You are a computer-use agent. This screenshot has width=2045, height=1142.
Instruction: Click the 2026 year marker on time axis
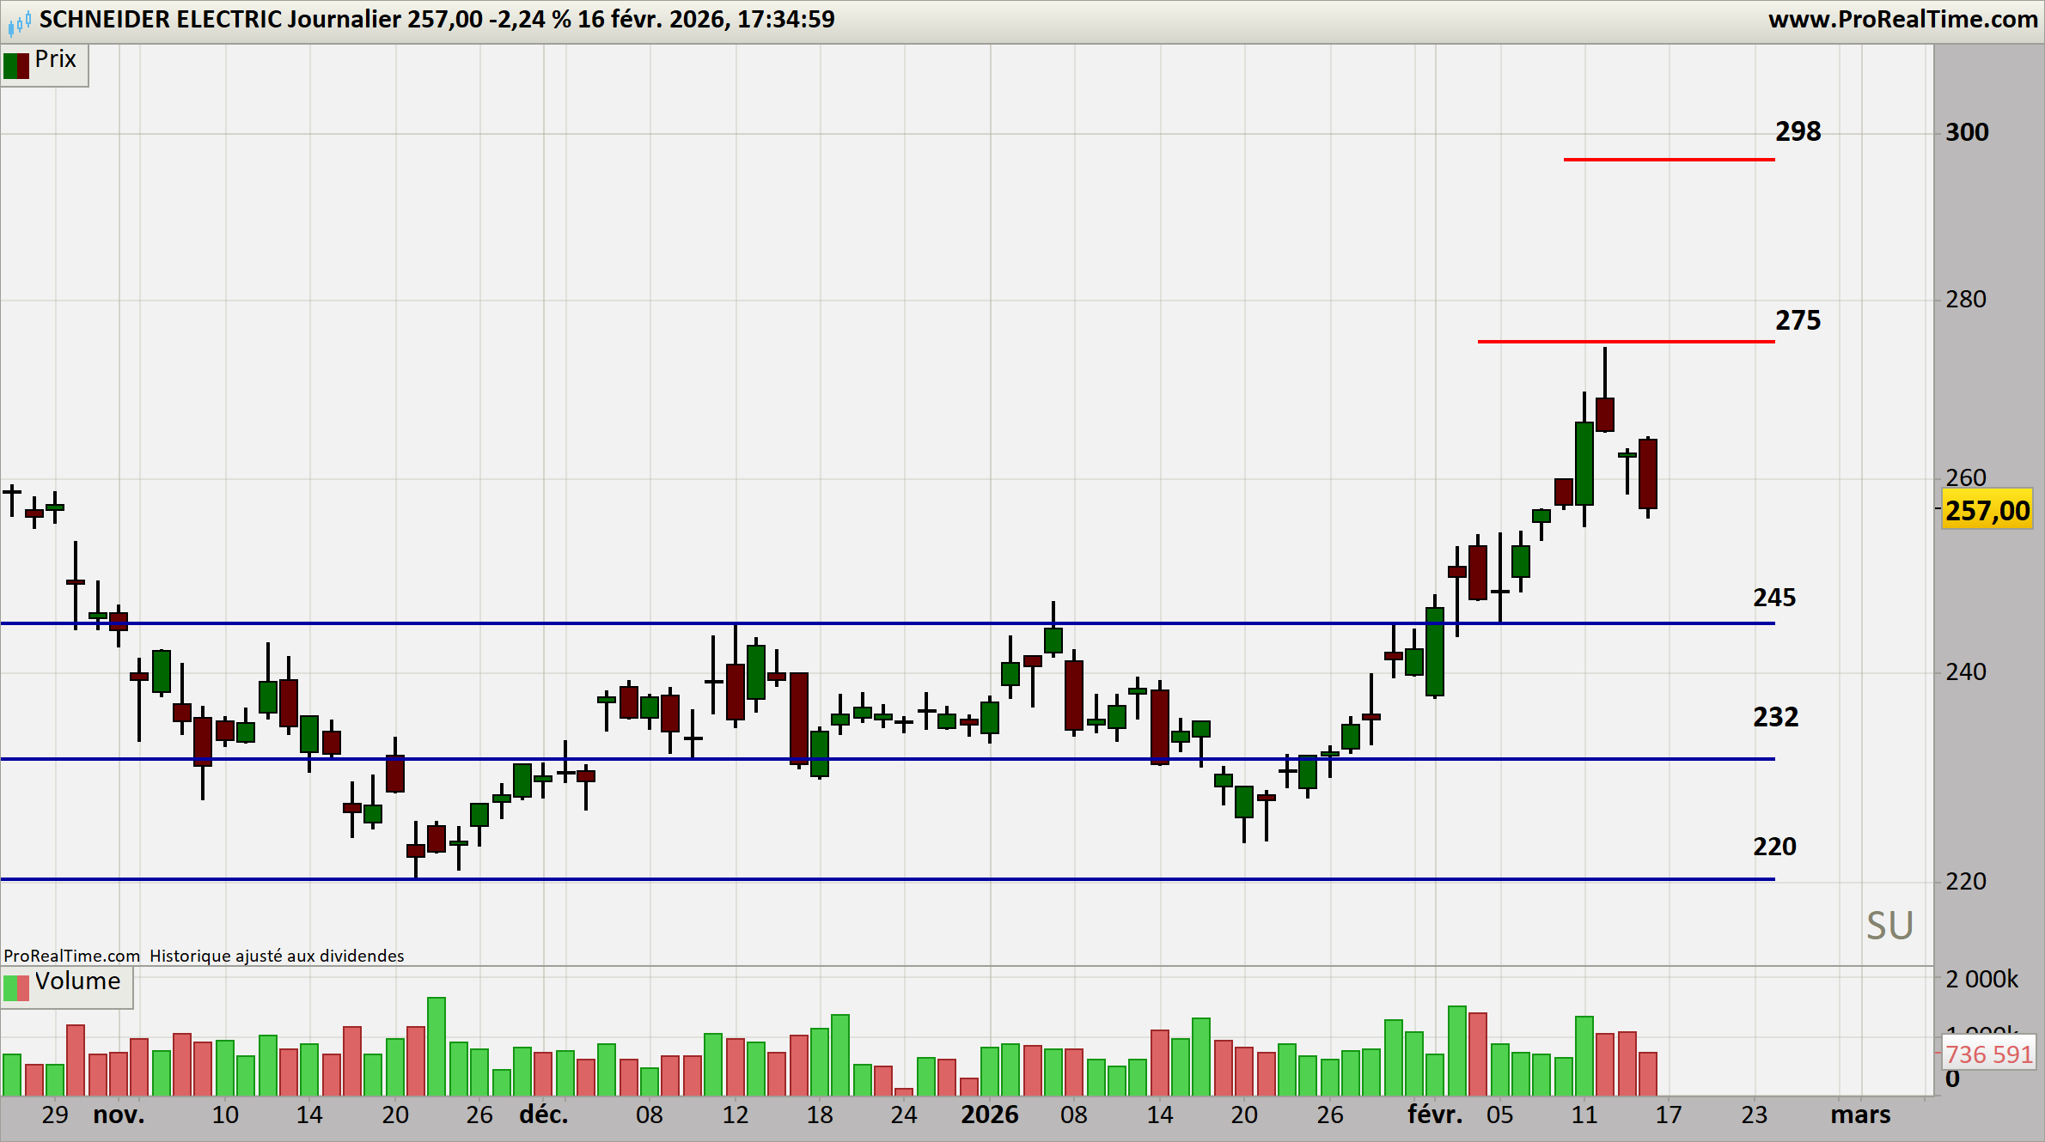coord(989,1115)
